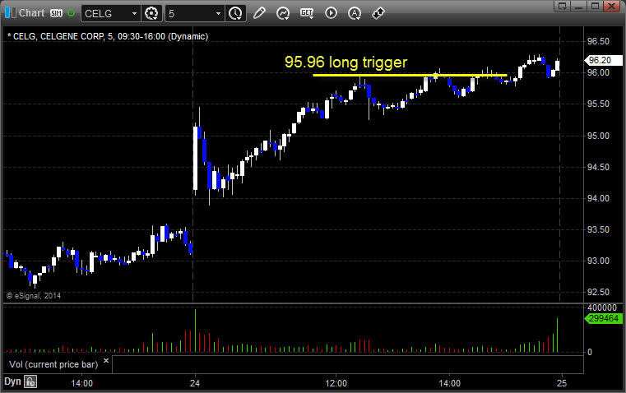This screenshot has width=626, height=393.
Task: Click the green connection status indicator
Action: (72, 13)
